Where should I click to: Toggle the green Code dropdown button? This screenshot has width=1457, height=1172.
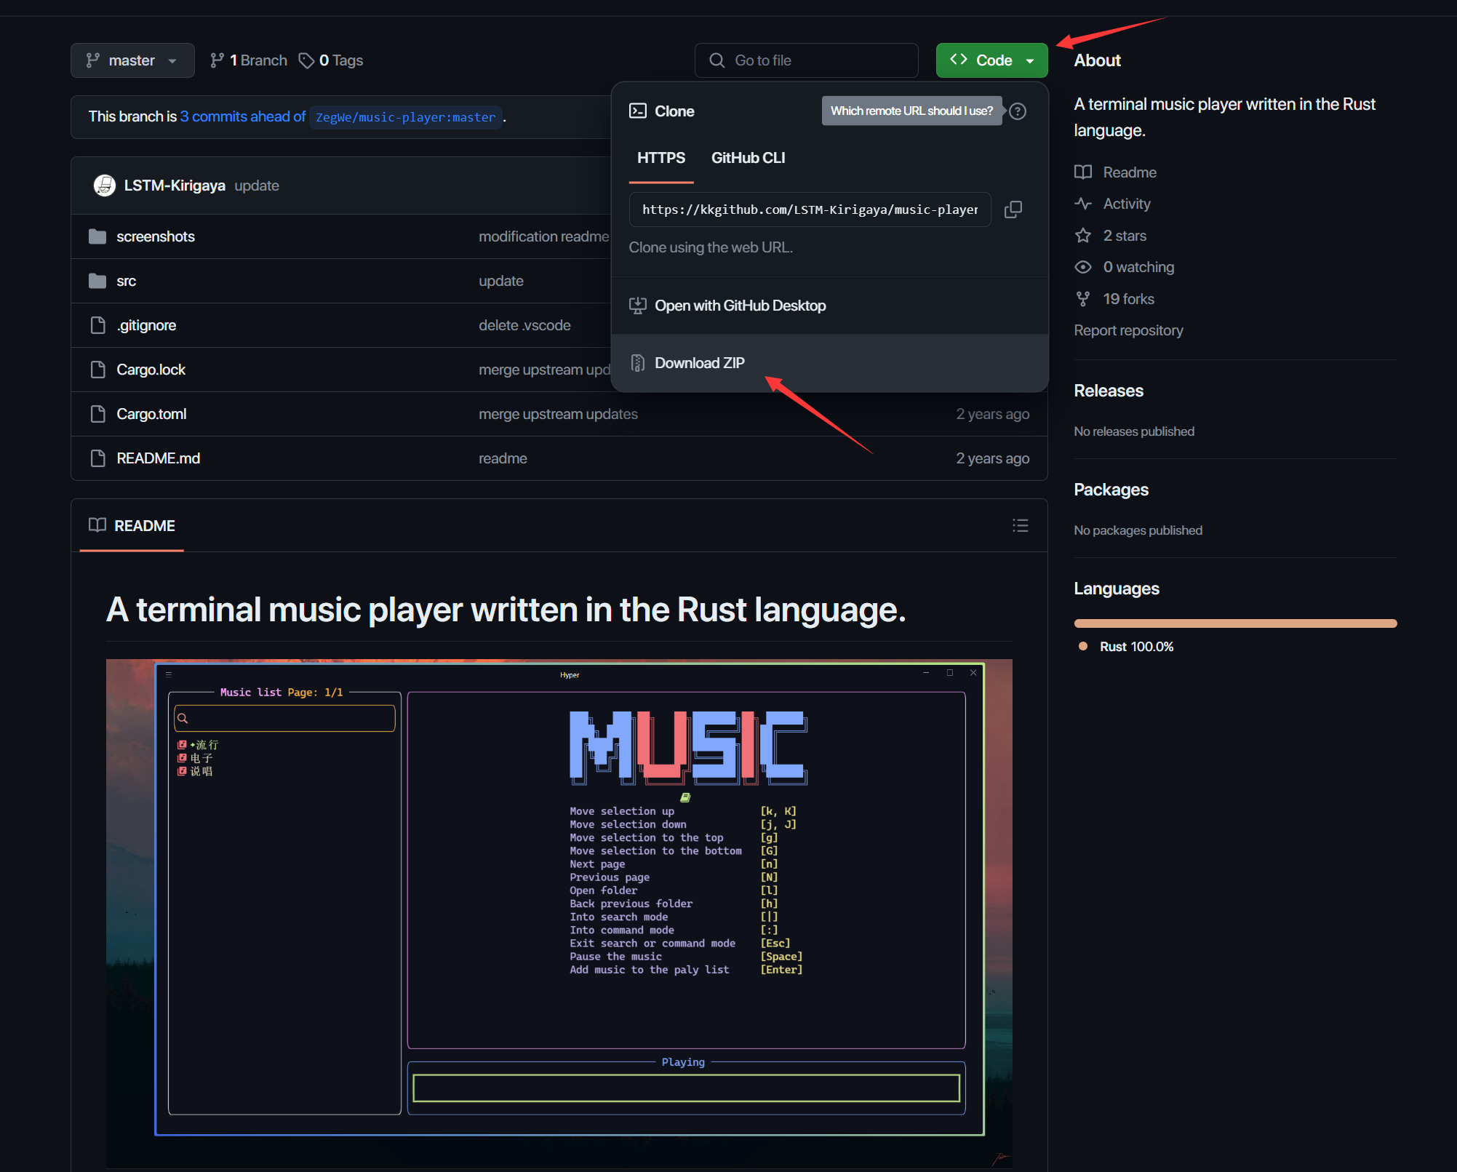click(991, 60)
